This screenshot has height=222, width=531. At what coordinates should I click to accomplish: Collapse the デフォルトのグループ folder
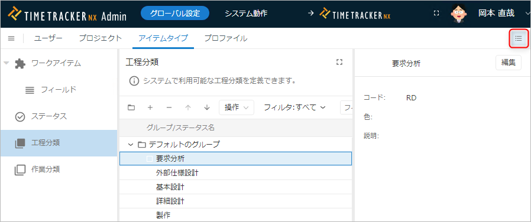coord(131,145)
